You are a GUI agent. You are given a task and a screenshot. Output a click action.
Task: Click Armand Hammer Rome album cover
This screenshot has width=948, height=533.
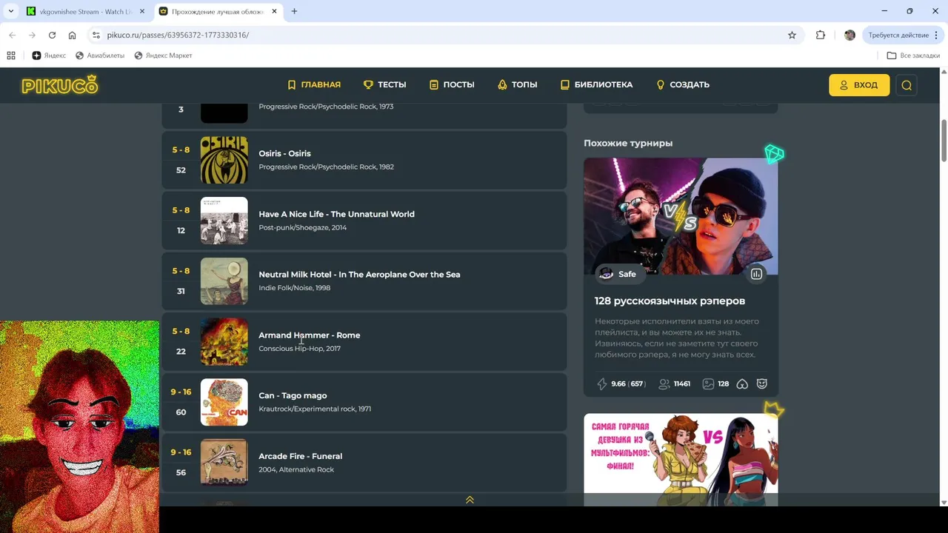[x=224, y=342]
